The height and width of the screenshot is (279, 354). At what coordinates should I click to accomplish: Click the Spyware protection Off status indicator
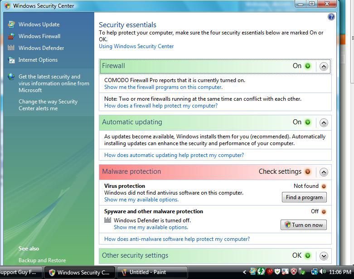pyautogui.click(x=324, y=212)
